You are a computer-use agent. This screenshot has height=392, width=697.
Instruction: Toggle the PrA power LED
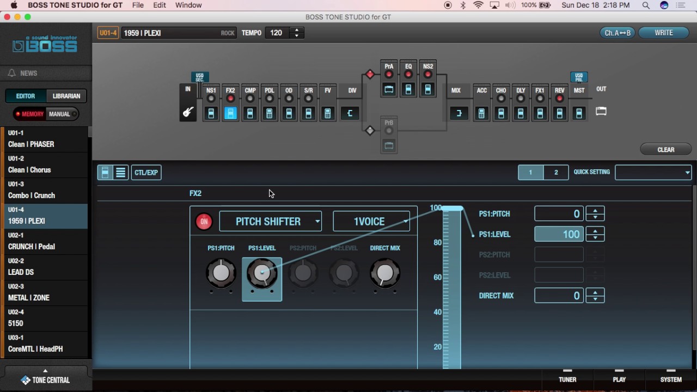point(389,75)
